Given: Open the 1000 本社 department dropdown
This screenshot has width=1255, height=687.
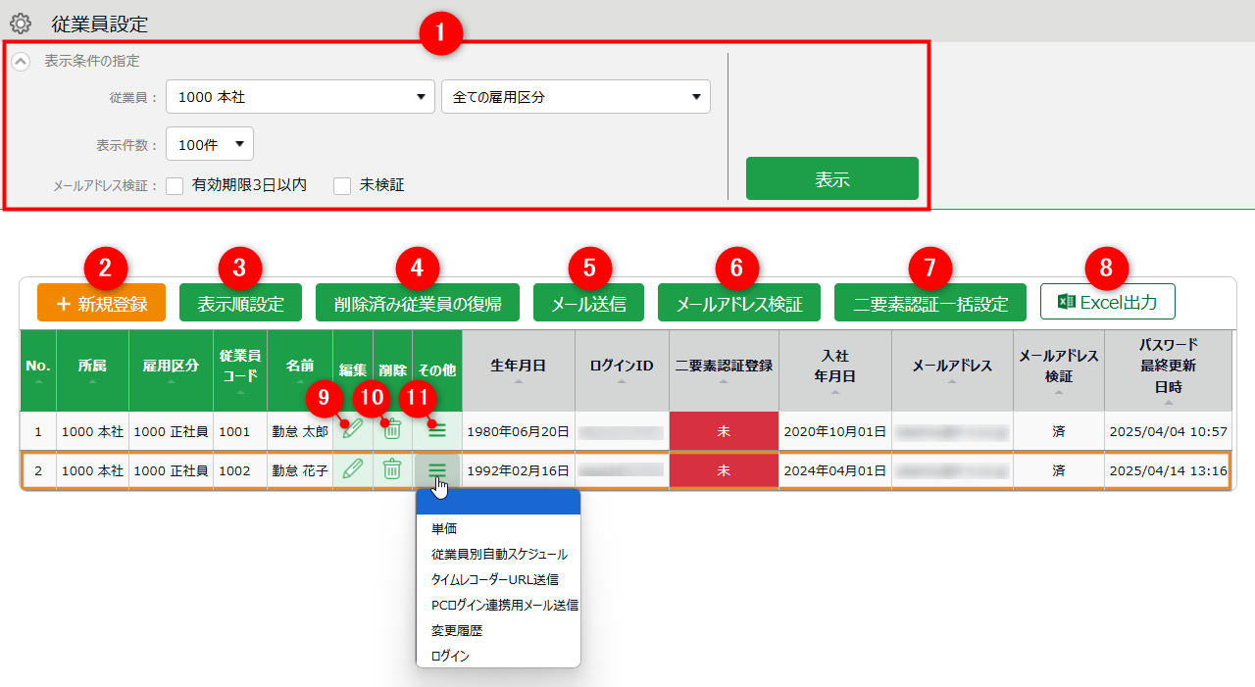Looking at the screenshot, I should coord(300,97).
